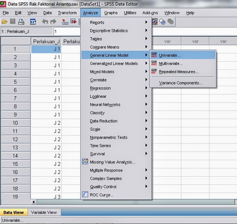Image resolution: width=237 pixels, height=224 pixels.
Task: Click the Show All Variables gray icon
Action: [x=171, y=22]
